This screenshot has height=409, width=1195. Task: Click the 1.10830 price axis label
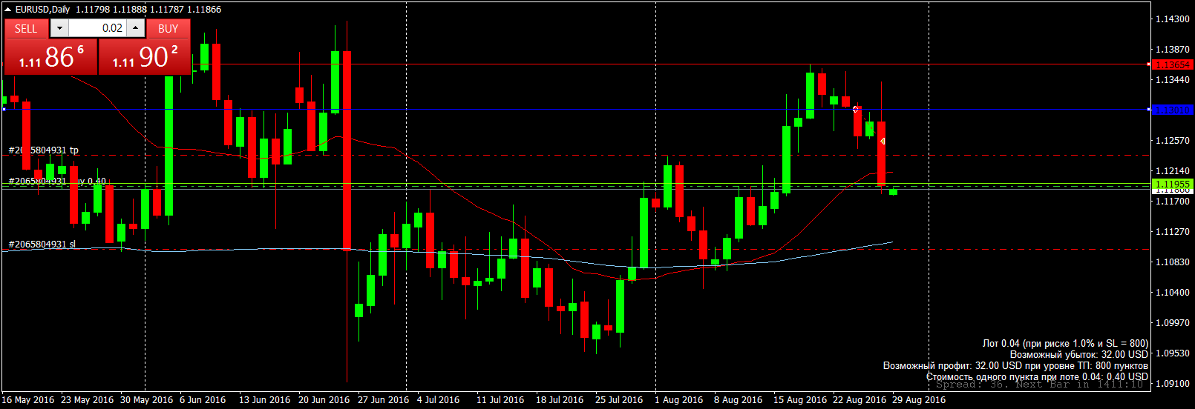1173,262
